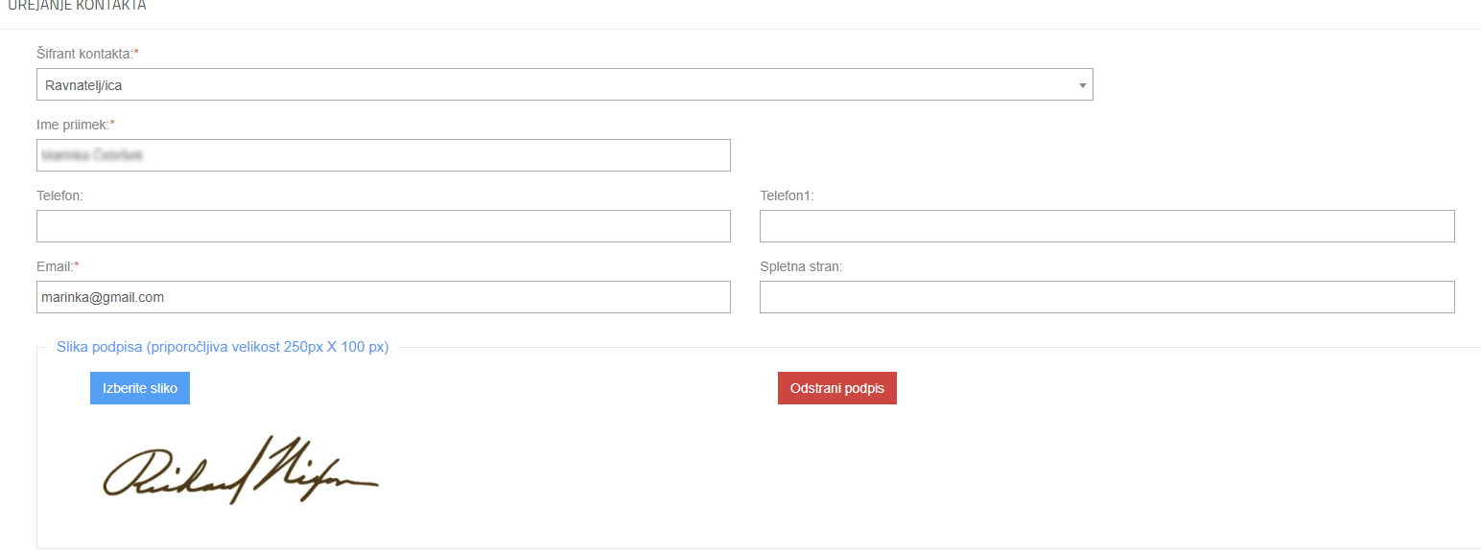
Task: Open the Šifrant kontakta dropdown
Action: (564, 84)
